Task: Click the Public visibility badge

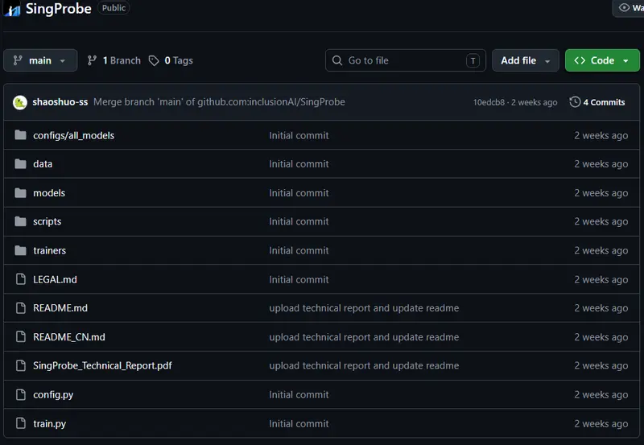Action: click(x=114, y=8)
